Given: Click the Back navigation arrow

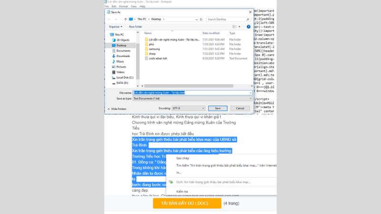Looking at the screenshot, I should [109, 19].
